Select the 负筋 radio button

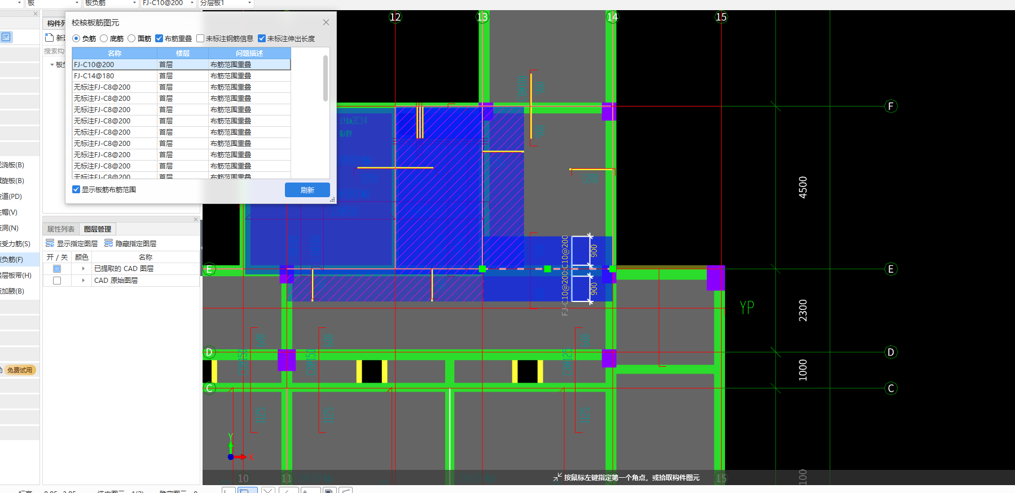point(76,38)
